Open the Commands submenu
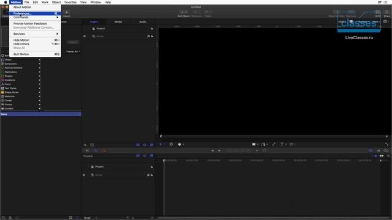 pyautogui.click(x=35, y=18)
